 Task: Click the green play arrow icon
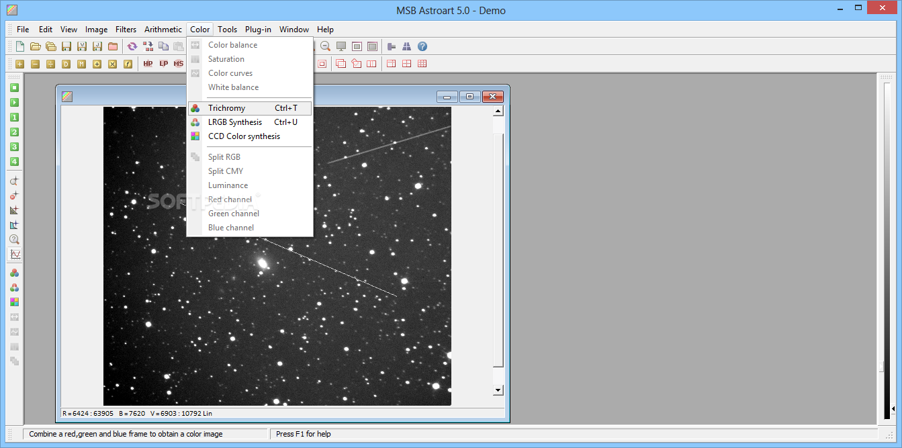point(14,103)
